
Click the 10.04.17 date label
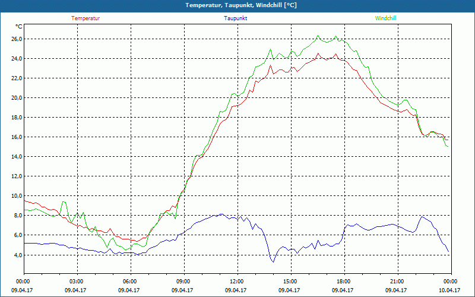click(x=449, y=290)
